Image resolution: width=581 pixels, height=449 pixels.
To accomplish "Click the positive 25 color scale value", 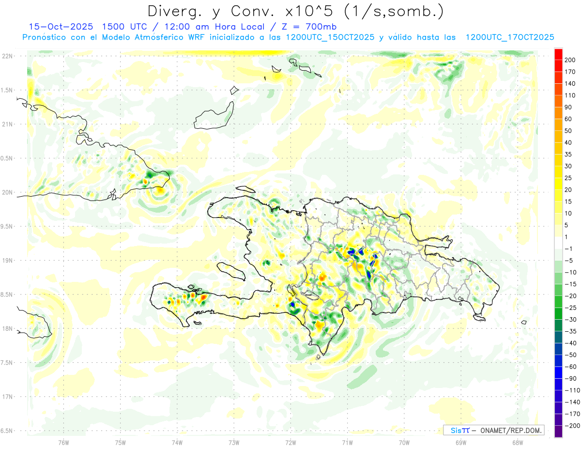I will (x=568, y=178).
